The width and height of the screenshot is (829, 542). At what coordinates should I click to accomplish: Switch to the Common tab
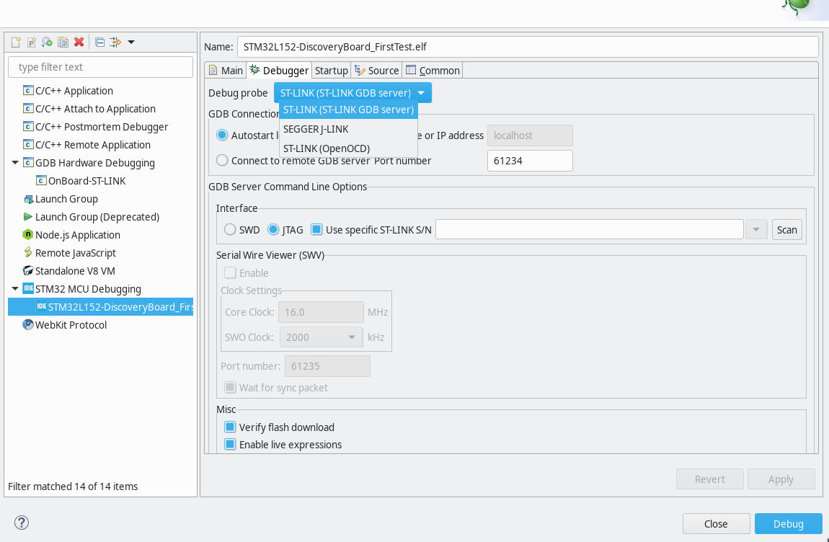433,71
